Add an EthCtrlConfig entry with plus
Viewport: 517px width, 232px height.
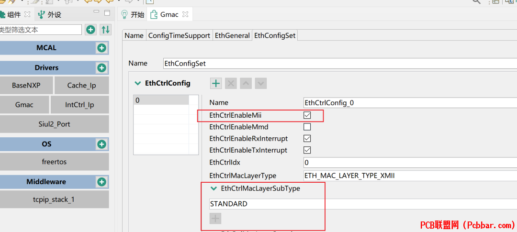[216, 84]
